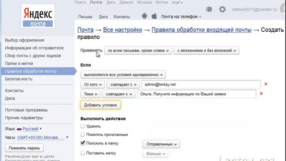Open Информация об отправителе settings
This screenshot has height=161, width=286.
pos(34,48)
